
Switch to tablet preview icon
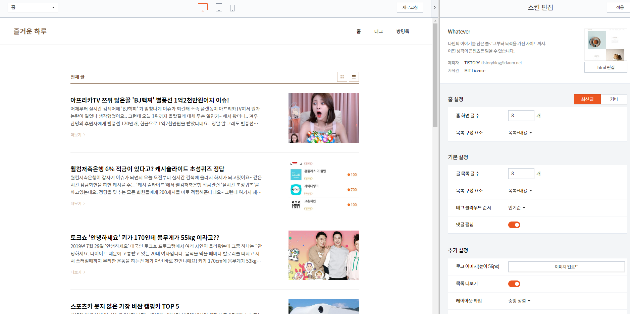click(219, 7)
